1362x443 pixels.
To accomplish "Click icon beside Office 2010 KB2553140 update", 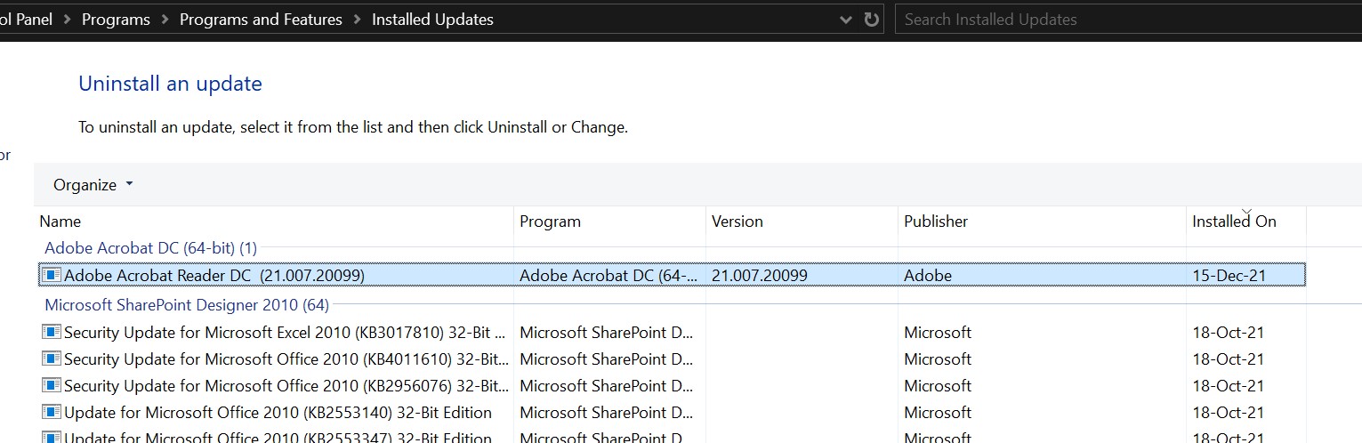I will [52, 413].
